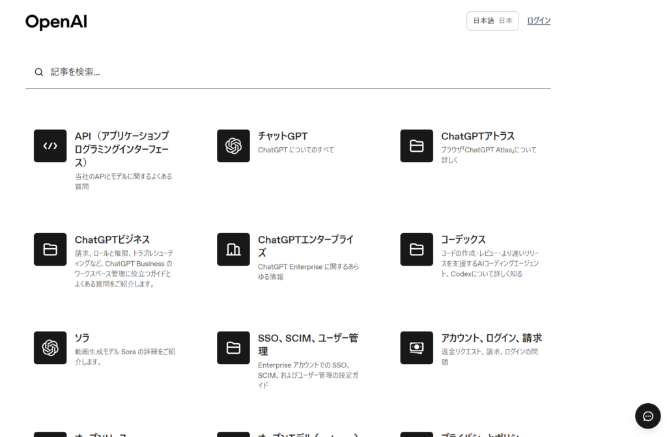Click the 記事を検索 search field
This screenshot has height=437, width=667.
(293, 72)
